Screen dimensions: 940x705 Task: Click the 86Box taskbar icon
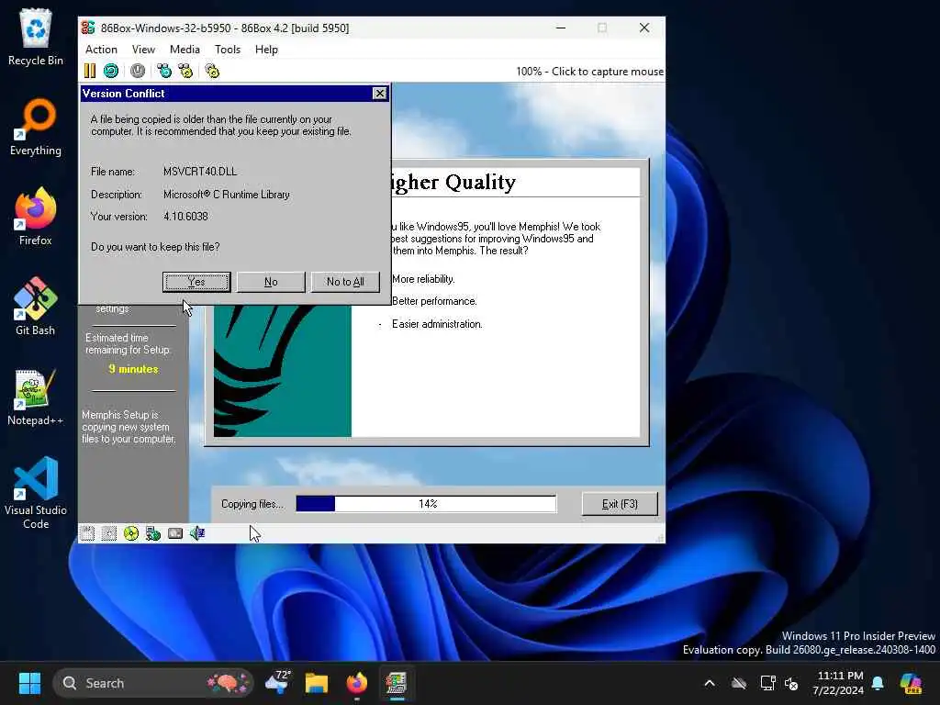[397, 683]
